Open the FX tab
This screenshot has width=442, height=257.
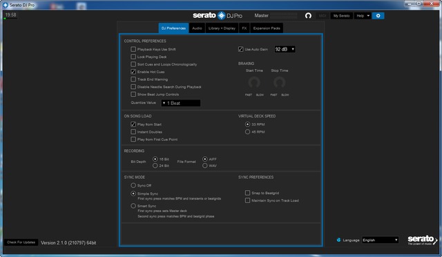tap(244, 28)
